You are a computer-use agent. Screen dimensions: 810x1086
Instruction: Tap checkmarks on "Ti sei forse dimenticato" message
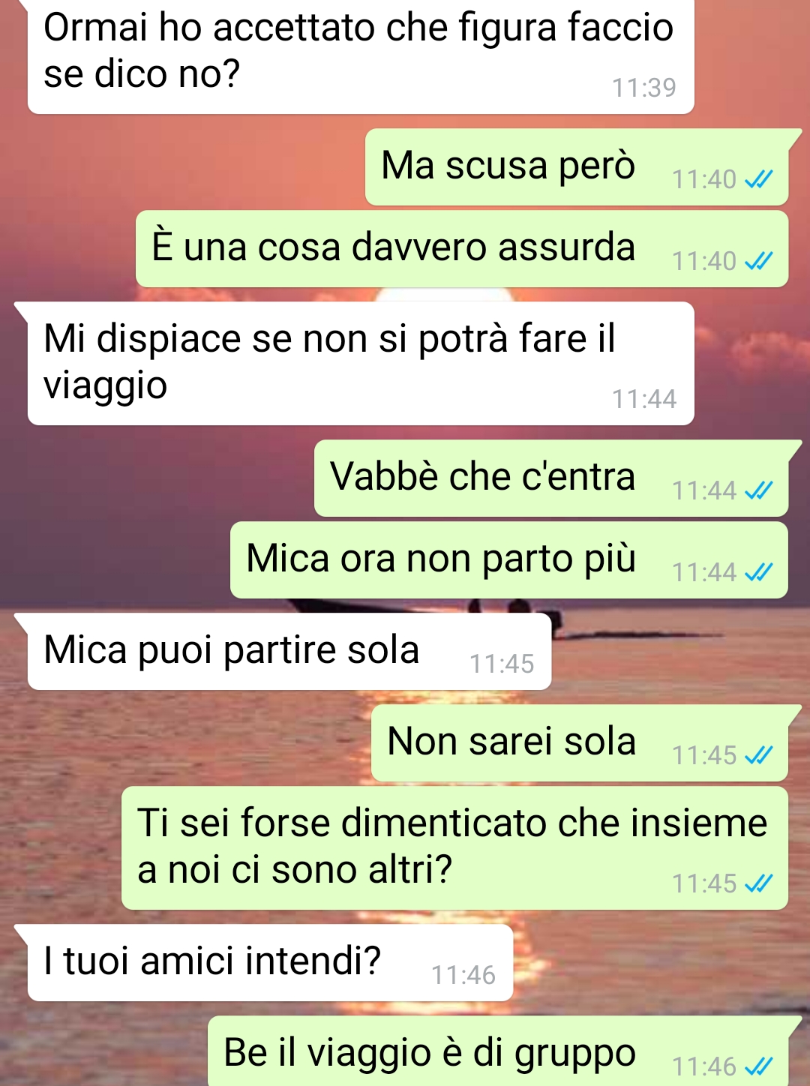click(758, 883)
